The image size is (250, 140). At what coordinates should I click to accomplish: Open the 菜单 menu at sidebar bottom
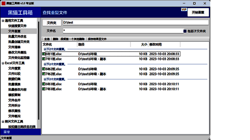[7, 132]
